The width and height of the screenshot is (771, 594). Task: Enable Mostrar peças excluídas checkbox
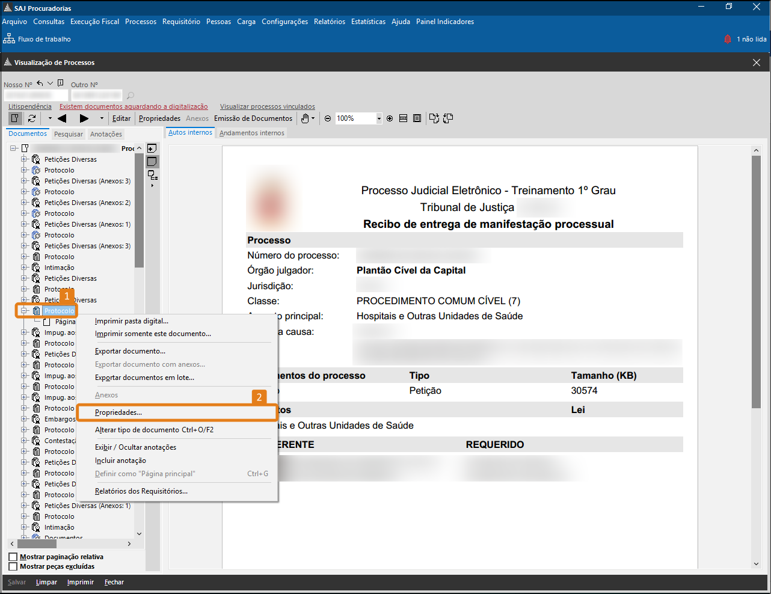[x=13, y=566]
